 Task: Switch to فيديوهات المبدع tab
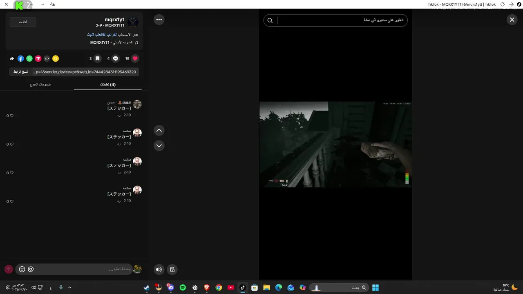click(40, 85)
